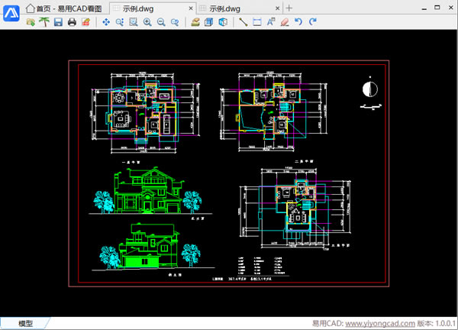Add a new tab with plus button
Viewport: 458px width, 330px height.
point(289,8)
